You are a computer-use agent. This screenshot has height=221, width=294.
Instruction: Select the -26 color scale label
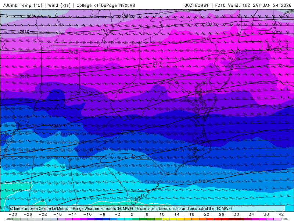tap(28, 214)
